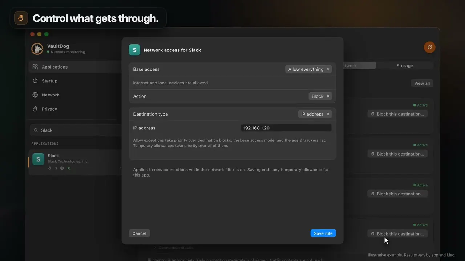465x261 pixels.
Task: Click the IP address field showing 192.168.1.20
Action: tap(286, 128)
